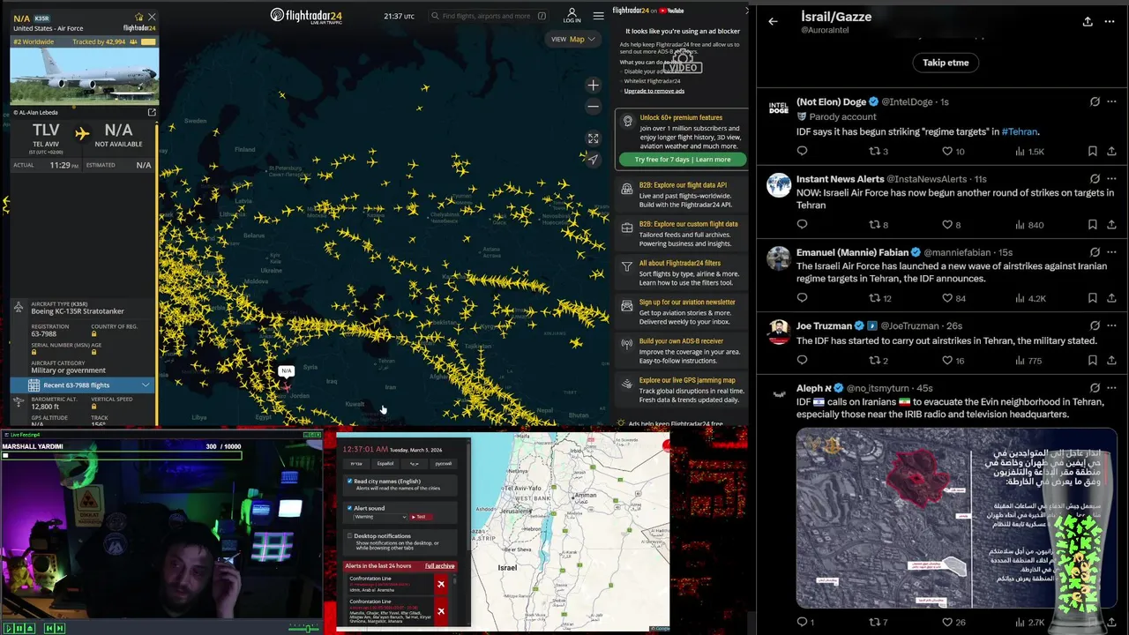The image size is (1129, 635).
Task: Open Grok icon on Aleph tweet
Action: (x=1095, y=388)
